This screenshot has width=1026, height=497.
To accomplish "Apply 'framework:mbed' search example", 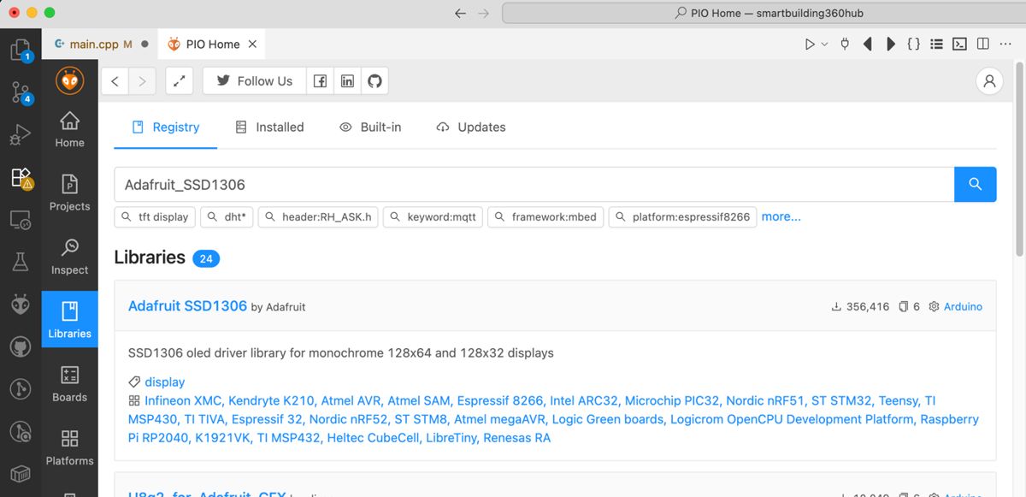I will click(x=545, y=217).
